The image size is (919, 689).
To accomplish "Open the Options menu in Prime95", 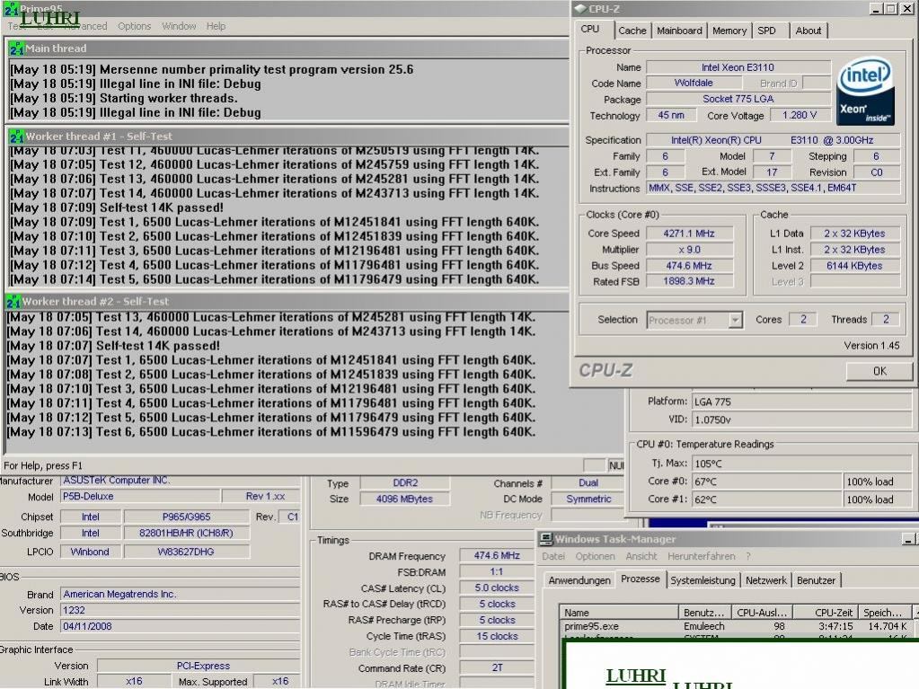I will pos(134,26).
